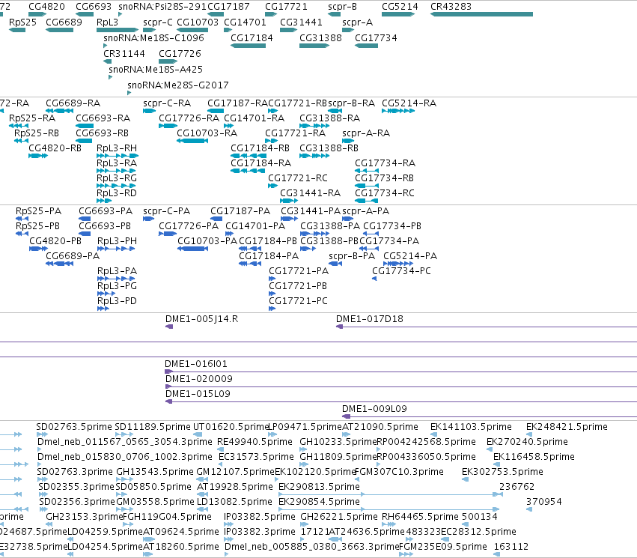The height and width of the screenshot is (558, 637).
Task: Click the DME1-016I01 clone label
Action: 196,364
